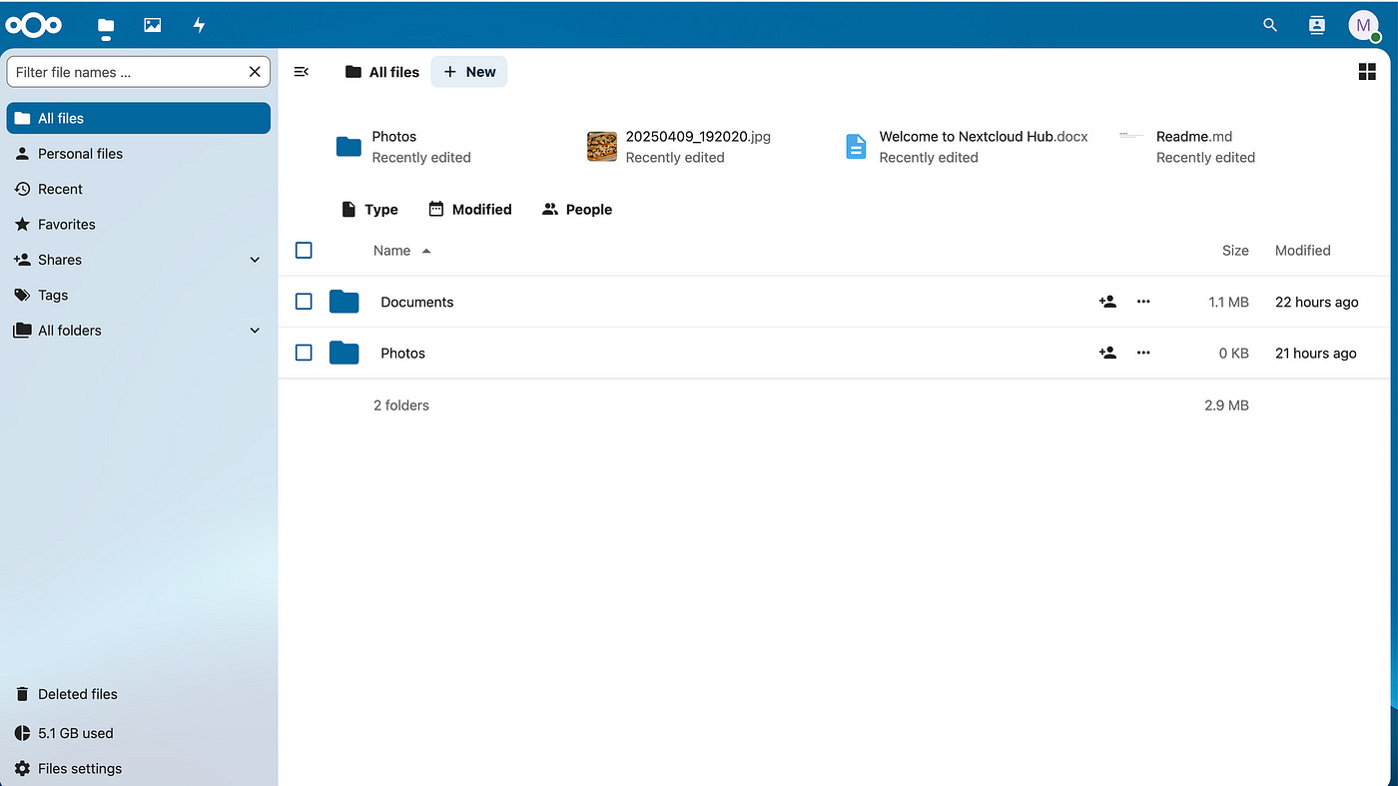Viewport: 1398px width, 786px height.
Task: Collapse the navigation sidebar with the toggle icon
Action: pos(302,71)
